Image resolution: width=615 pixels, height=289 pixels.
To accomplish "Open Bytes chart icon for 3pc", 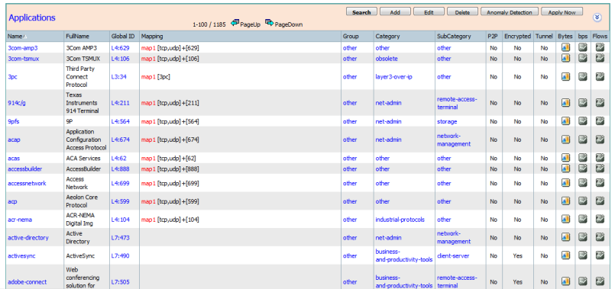I will coord(565,77).
